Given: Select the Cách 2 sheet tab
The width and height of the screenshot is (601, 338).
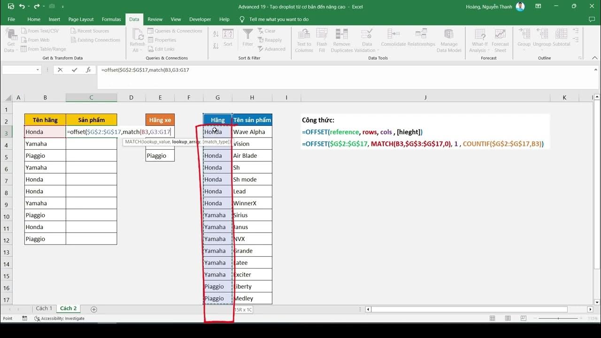Looking at the screenshot, I should pos(68,308).
